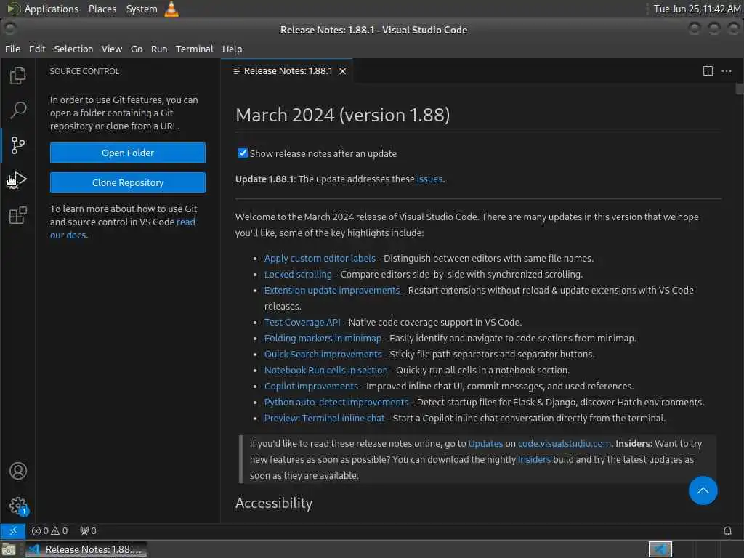Open the Insiders nightly build link
The height and width of the screenshot is (558, 744).
534,460
